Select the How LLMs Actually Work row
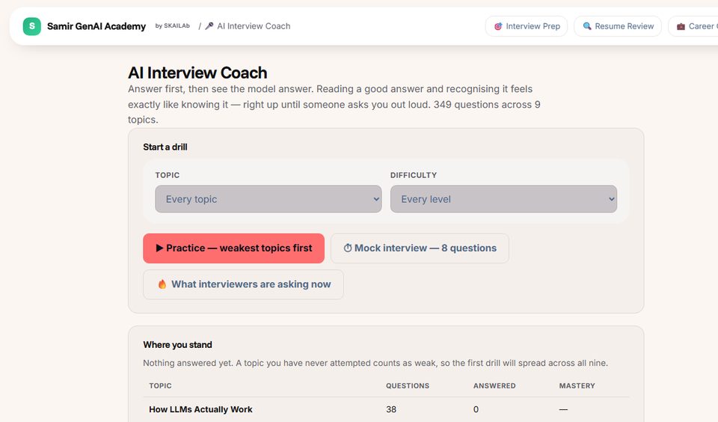The image size is (718, 422). click(386, 409)
